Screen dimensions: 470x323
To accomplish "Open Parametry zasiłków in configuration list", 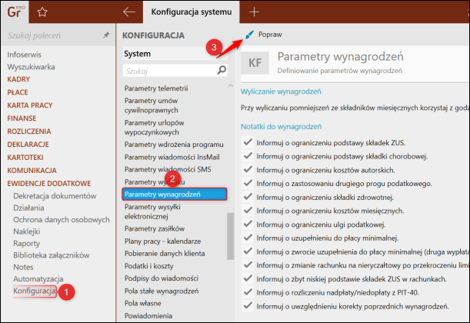I will tap(155, 228).
